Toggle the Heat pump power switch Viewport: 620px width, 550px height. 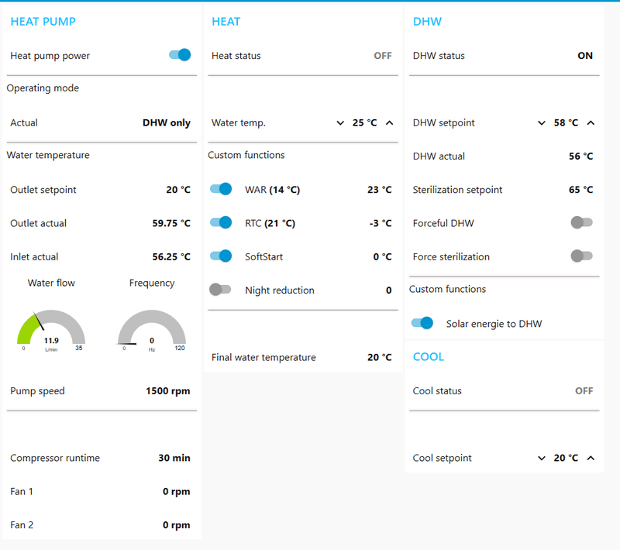[180, 55]
